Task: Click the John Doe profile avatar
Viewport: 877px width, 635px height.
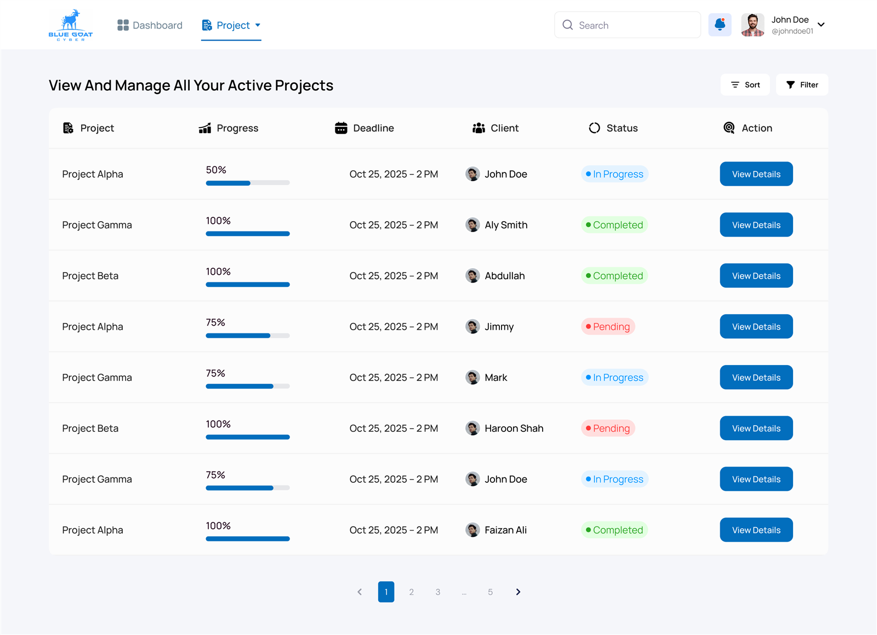Action: [753, 25]
